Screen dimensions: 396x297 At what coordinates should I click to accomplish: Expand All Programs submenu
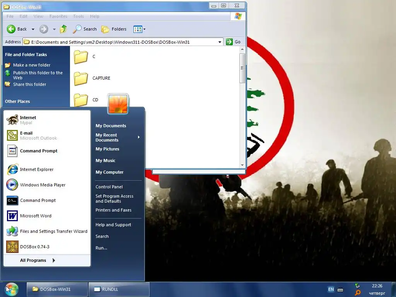click(x=38, y=260)
